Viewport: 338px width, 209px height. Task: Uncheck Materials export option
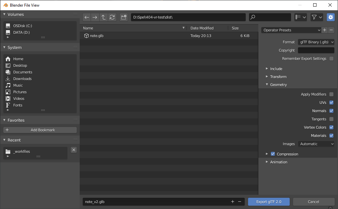331,136
